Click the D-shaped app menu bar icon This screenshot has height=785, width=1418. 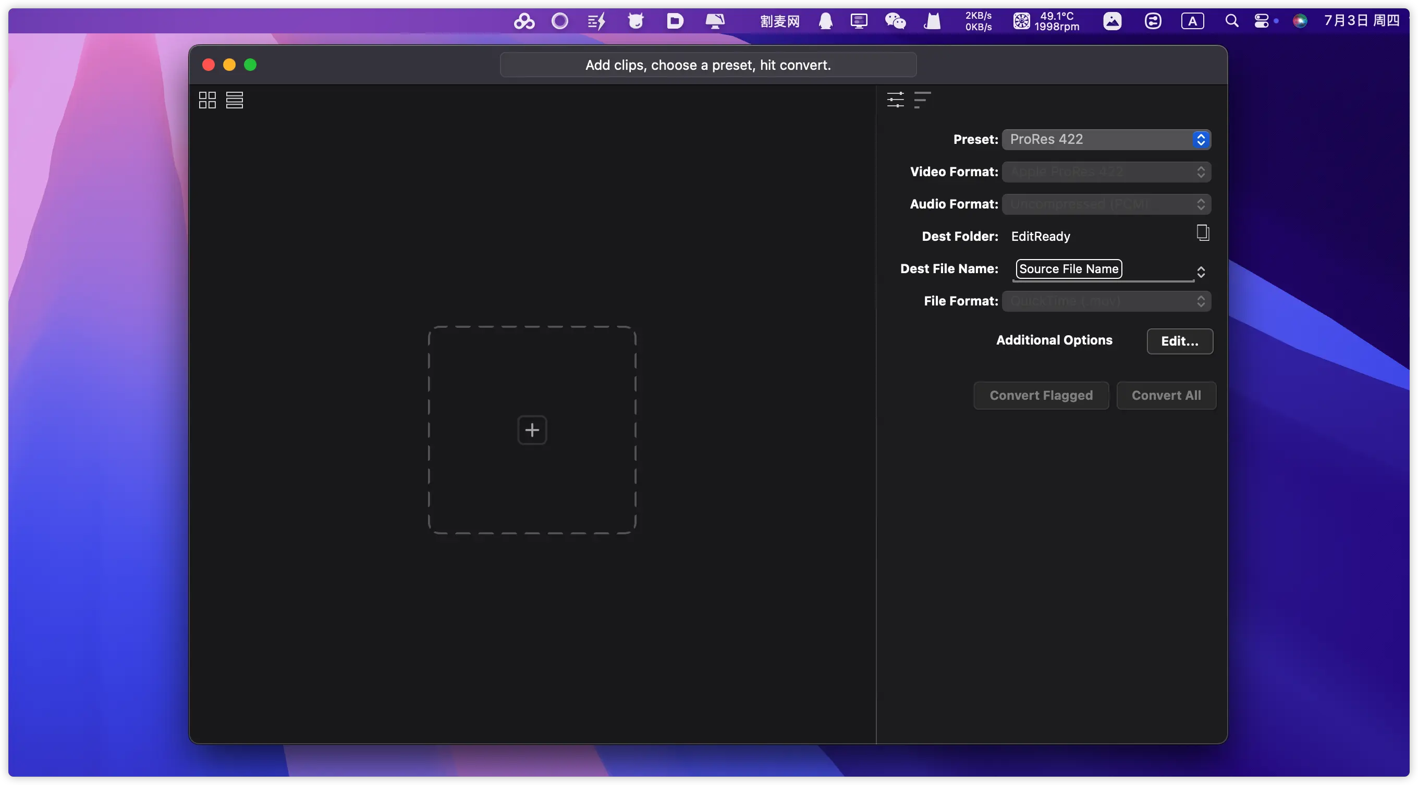pos(675,21)
